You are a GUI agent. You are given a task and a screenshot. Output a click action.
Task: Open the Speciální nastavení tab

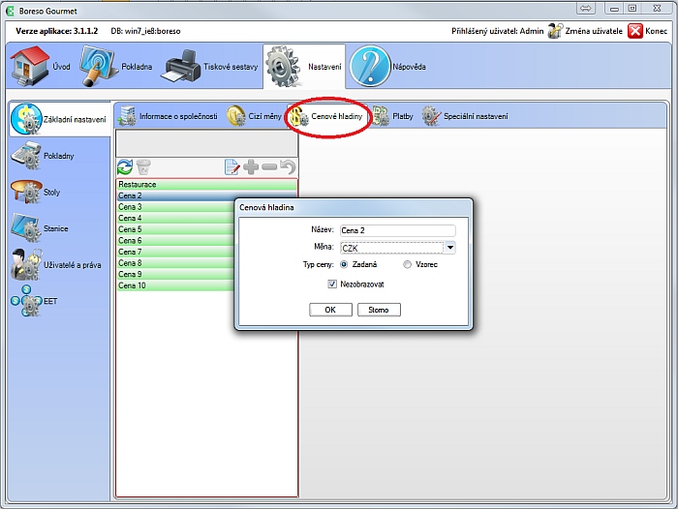tap(465, 116)
